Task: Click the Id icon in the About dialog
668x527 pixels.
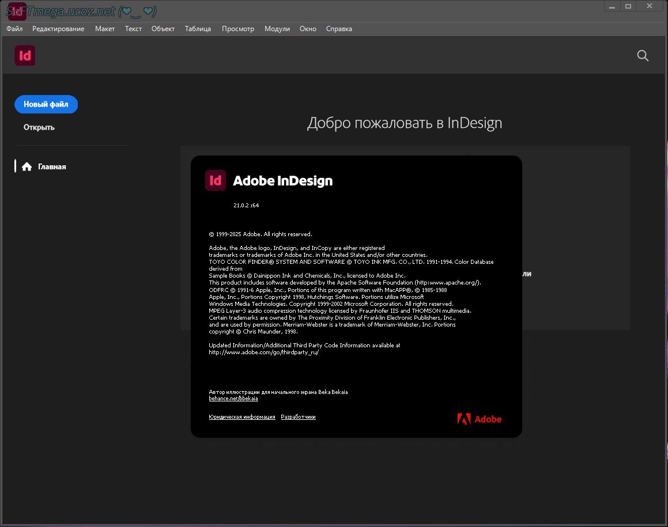Action: click(x=215, y=180)
